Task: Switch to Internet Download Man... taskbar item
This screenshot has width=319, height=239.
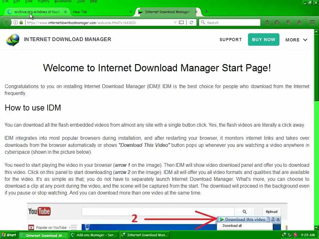Action: [145, 235]
